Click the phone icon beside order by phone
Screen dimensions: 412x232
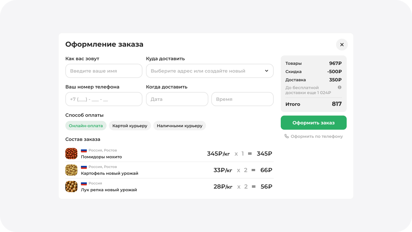click(286, 136)
